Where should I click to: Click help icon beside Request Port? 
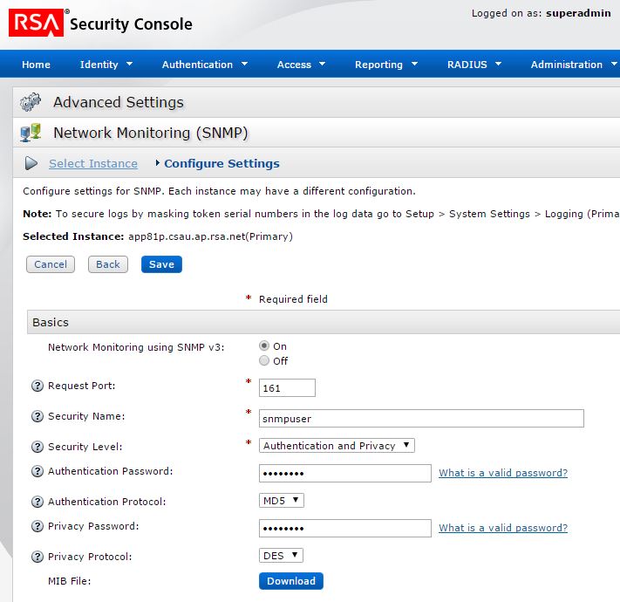click(37, 387)
